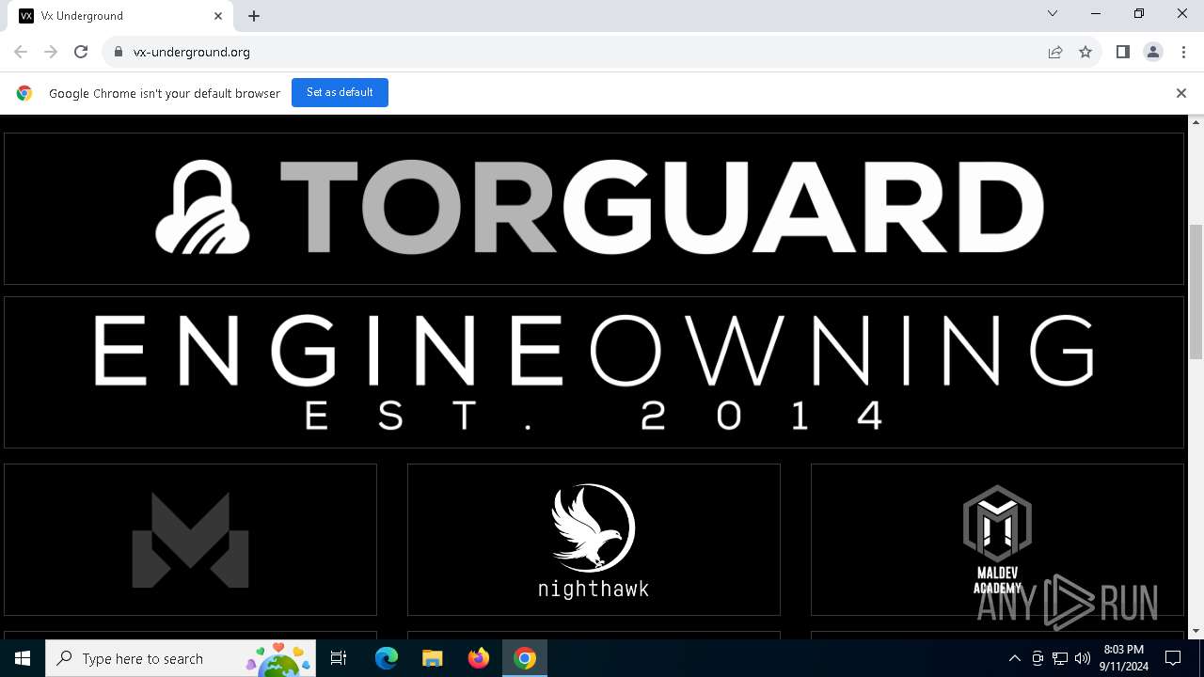The width and height of the screenshot is (1204, 677).
Task: Open Task View on taskbar
Action: coord(339,658)
